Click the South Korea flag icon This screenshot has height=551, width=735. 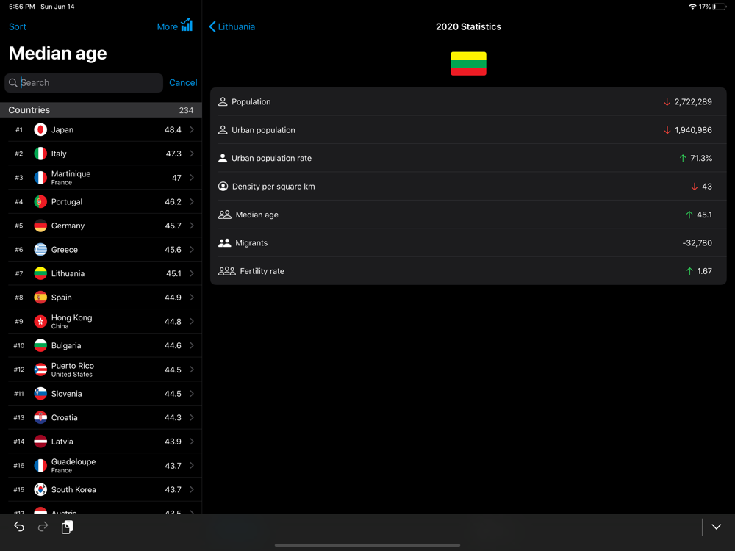pos(40,489)
